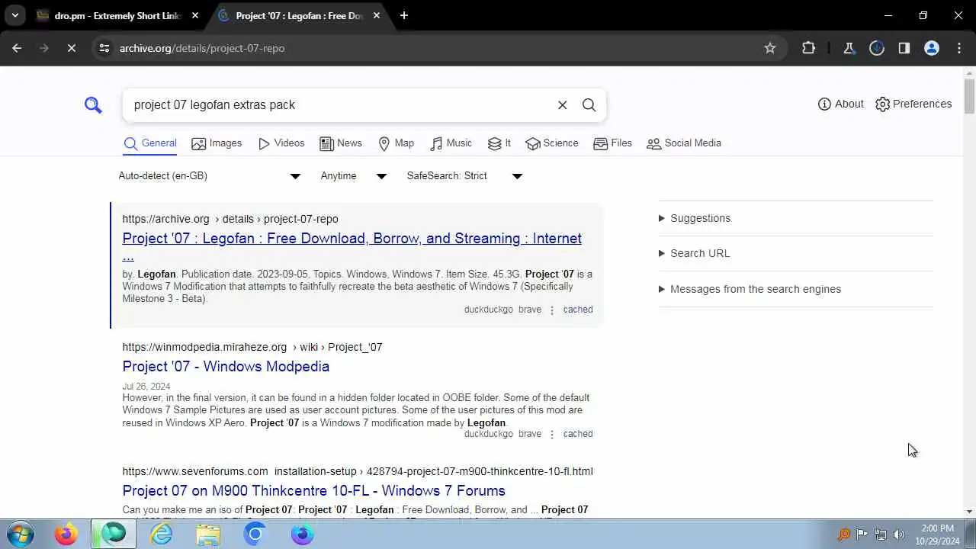Go back with browser back arrow
This screenshot has height=549, width=976.
17,48
